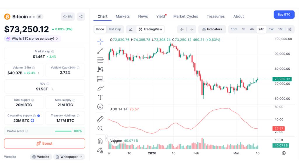The height and width of the screenshot is (168, 299).
Task: Expand Why is BTC's price up today
Action: [32, 38]
